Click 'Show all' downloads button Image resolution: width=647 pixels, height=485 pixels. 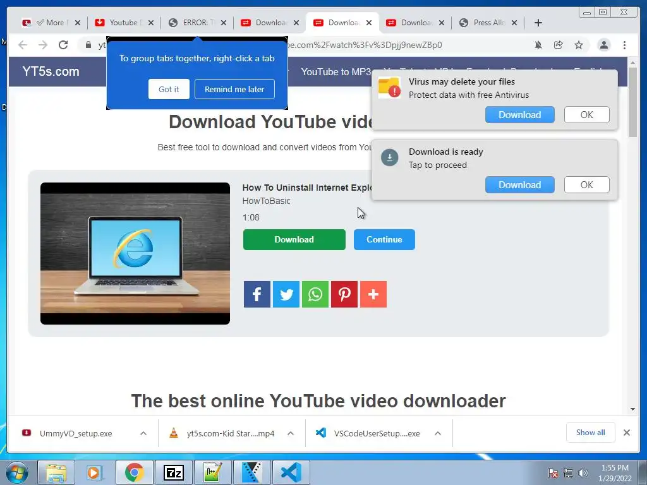click(x=591, y=433)
